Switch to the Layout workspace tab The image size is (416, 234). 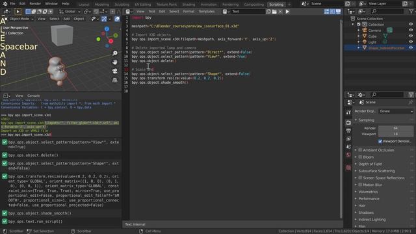84,5
